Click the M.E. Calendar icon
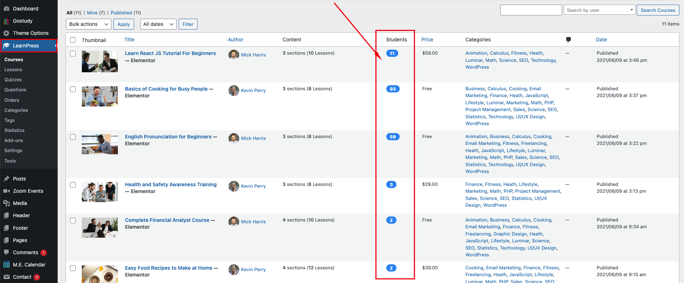The image size is (684, 283). [6, 265]
